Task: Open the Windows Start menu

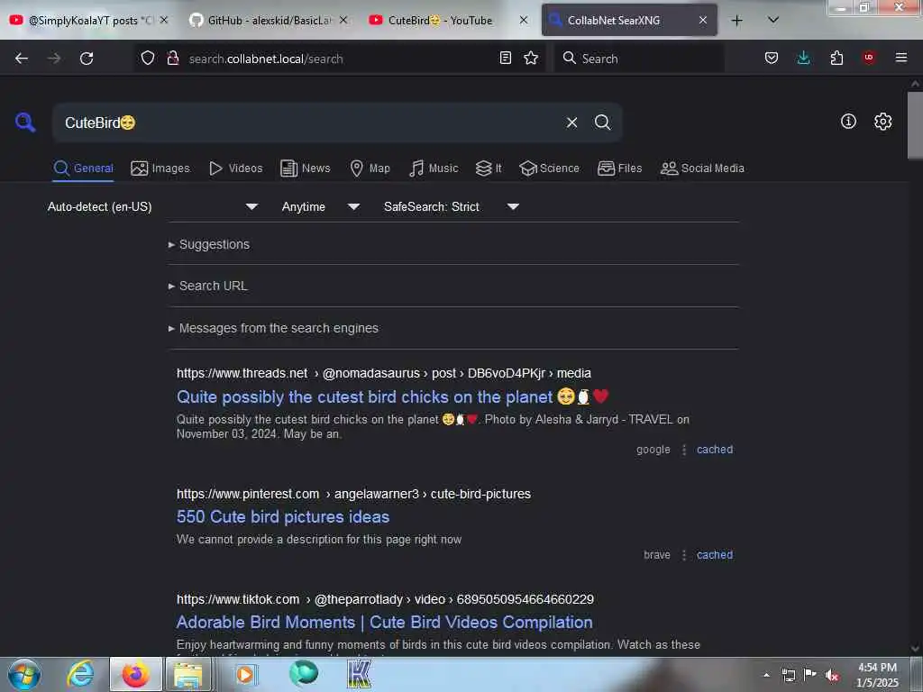Action: click(24, 674)
